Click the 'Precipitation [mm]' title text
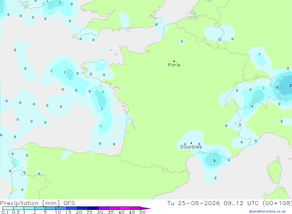Image resolution: width=292 pixels, height=214 pixels. (x=30, y=203)
